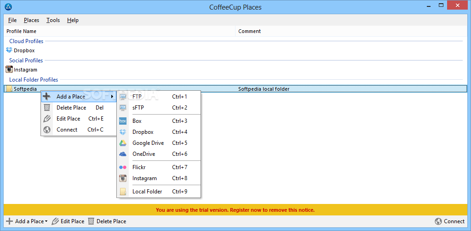The width and height of the screenshot is (471, 231).
Task: Choose Edit Place from the context menu
Action: tap(79, 119)
